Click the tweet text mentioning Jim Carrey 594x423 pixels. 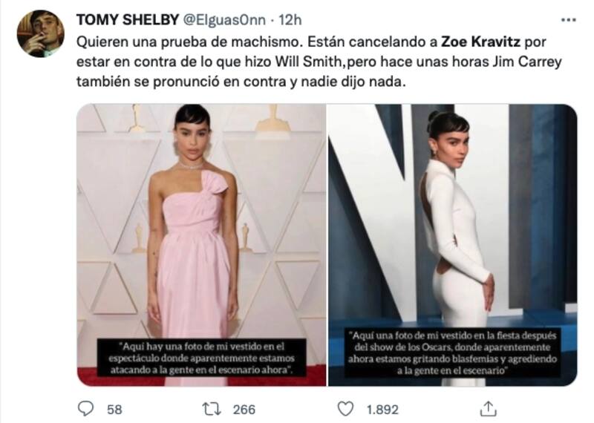[528, 62]
